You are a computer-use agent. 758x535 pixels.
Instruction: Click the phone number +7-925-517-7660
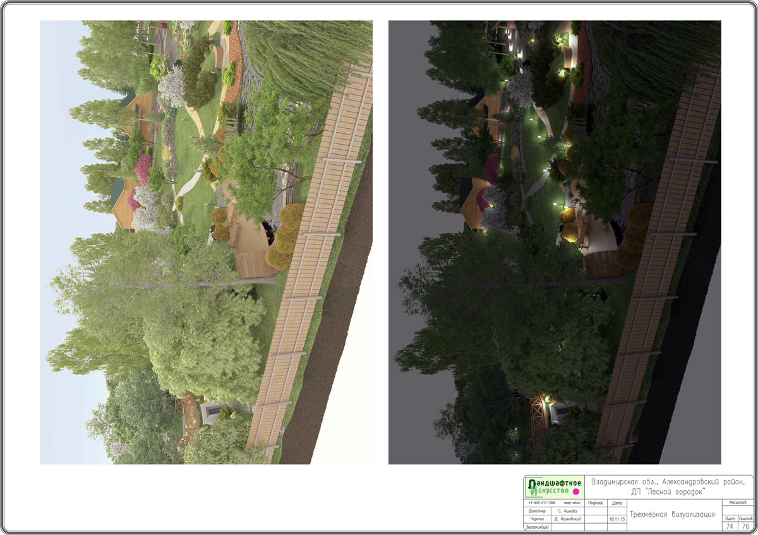click(542, 503)
